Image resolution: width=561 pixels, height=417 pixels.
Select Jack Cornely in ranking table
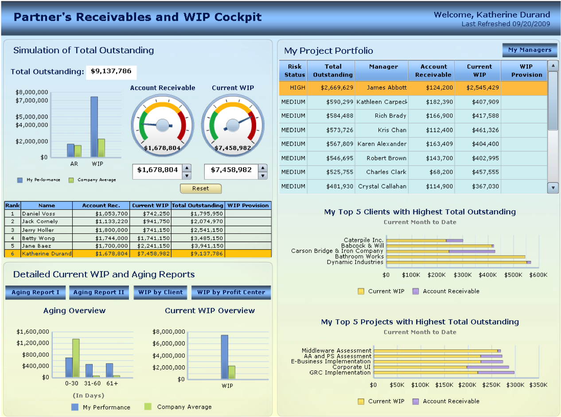[138, 221]
